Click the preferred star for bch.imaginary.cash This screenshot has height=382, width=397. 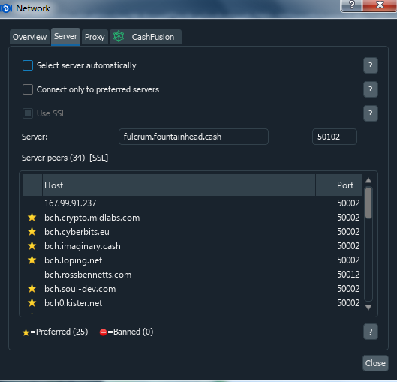[x=32, y=246]
